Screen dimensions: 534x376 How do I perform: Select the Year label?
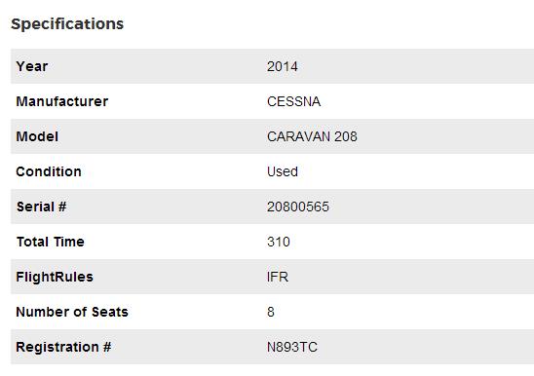(32, 66)
